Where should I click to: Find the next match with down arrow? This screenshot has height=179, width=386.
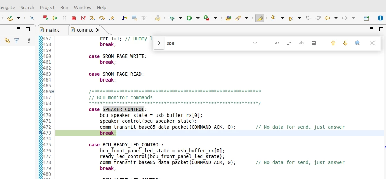coord(345,43)
